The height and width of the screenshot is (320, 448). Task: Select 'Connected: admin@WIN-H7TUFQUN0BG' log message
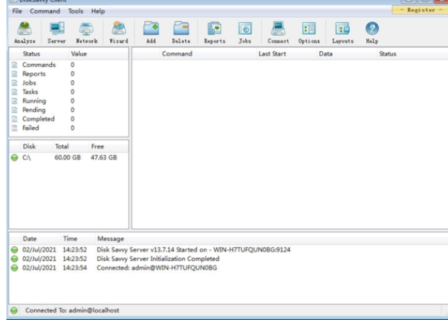click(157, 267)
